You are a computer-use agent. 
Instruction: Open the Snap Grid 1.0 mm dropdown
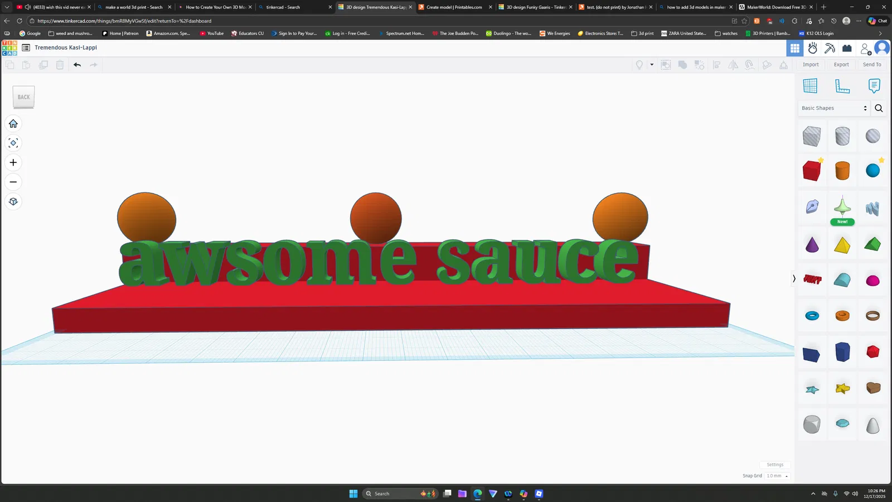pyautogui.click(x=777, y=476)
